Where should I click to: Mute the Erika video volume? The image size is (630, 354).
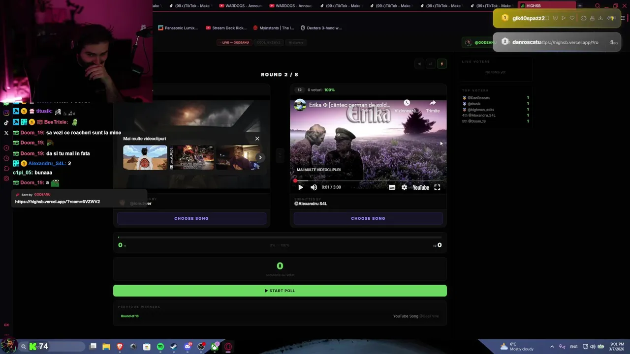click(x=314, y=187)
